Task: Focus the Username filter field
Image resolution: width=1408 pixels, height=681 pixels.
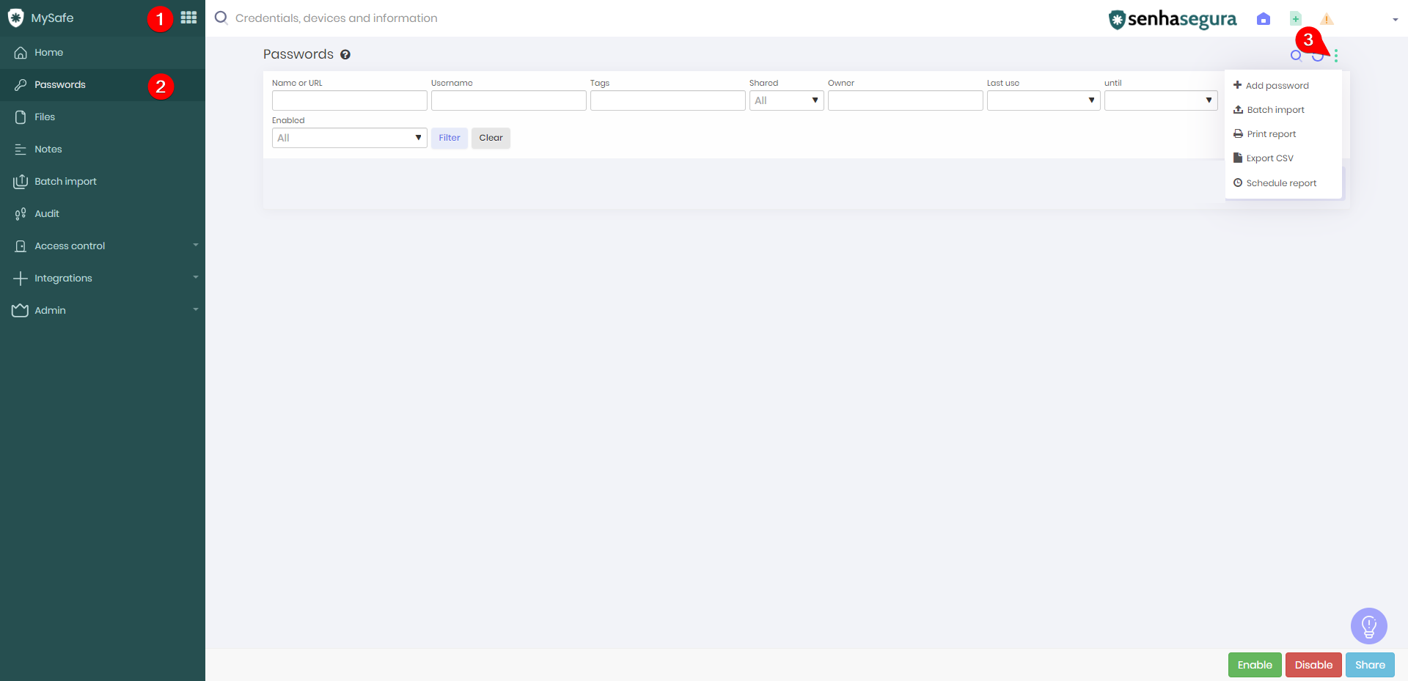Action: point(508,100)
